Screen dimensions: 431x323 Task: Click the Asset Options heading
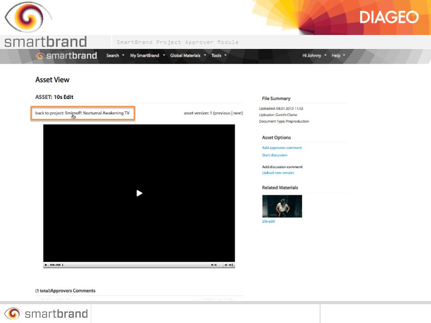click(276, 138)
